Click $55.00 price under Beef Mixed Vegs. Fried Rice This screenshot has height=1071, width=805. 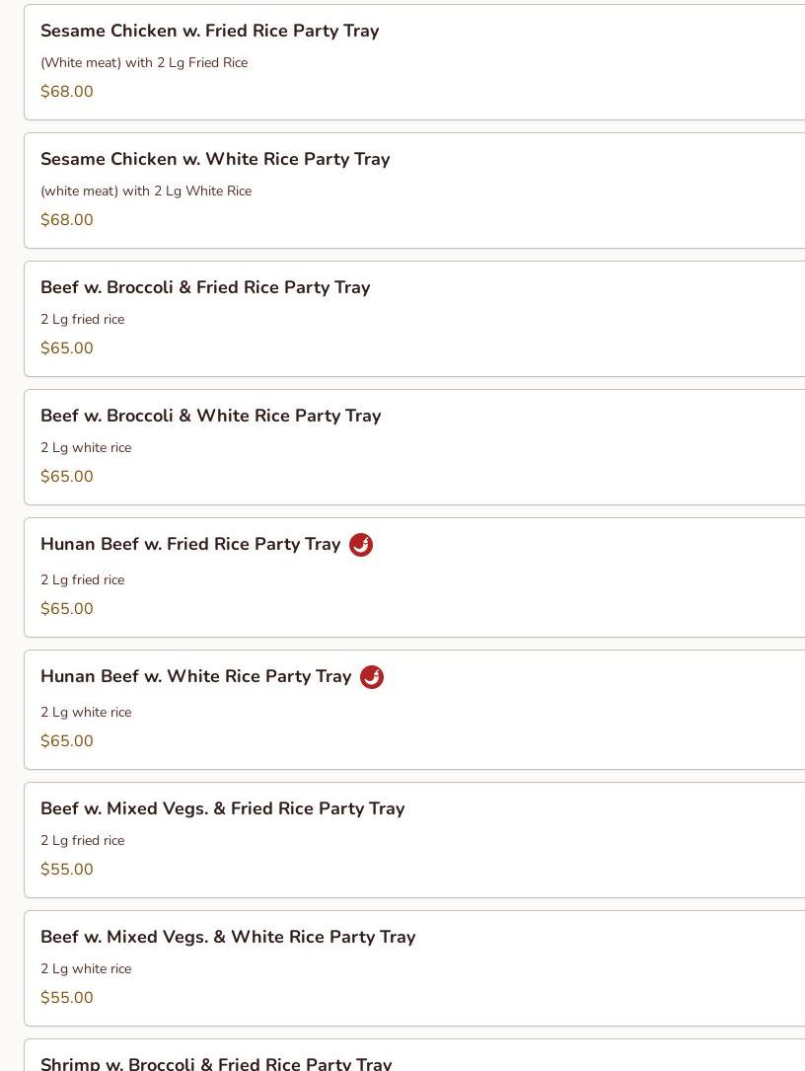(67, 870)
